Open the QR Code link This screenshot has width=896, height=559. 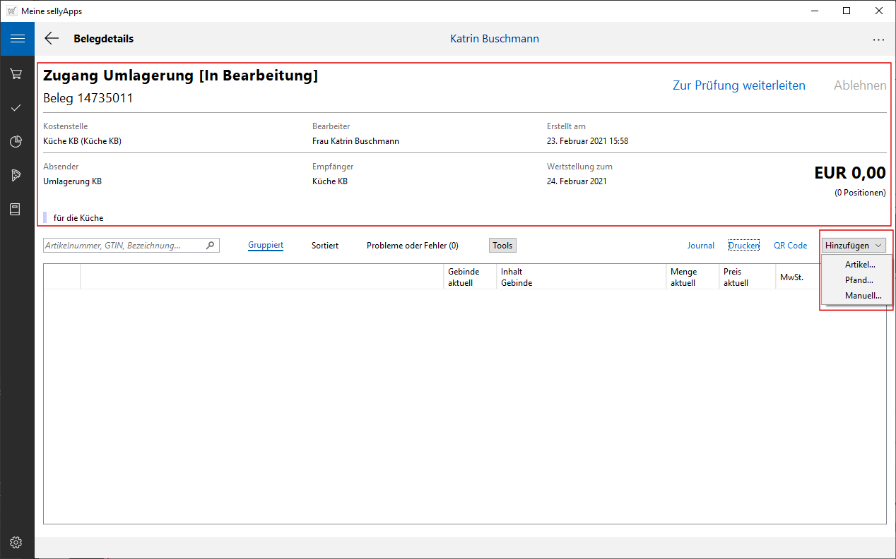pos(790,246)
